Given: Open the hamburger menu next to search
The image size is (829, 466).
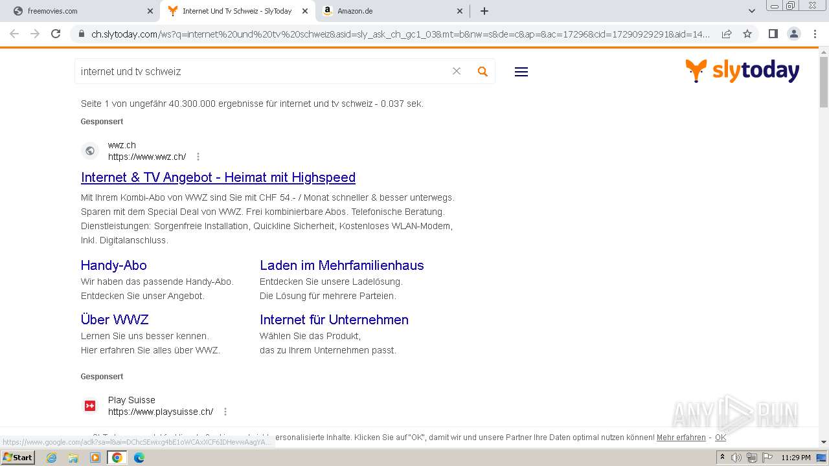Looking at the screenshot, I should pos(521,72).
